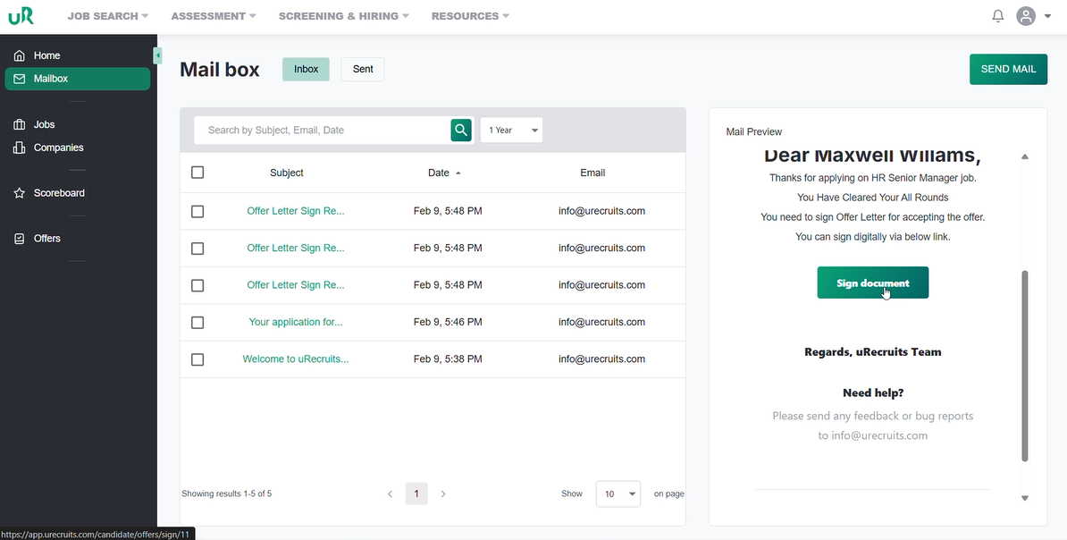Open the '1 Year' period dropdown

point(511,130)
